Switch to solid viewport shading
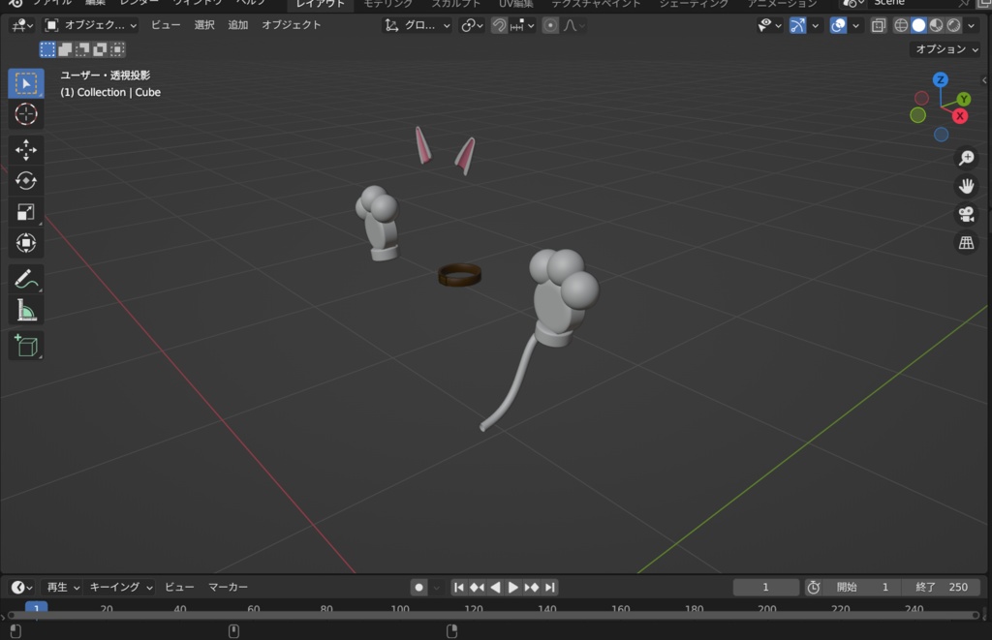 918,25
